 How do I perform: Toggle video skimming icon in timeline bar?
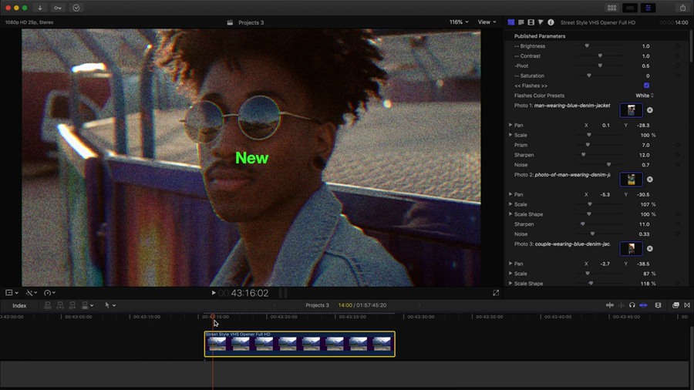[609, 305]
